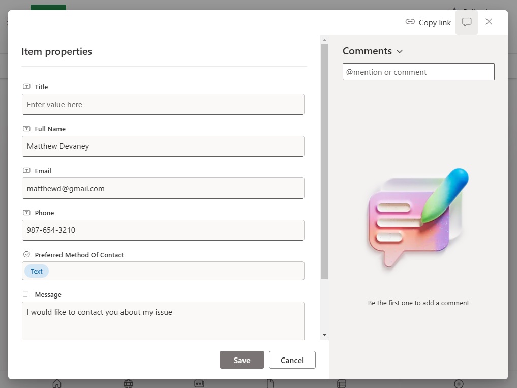Click the Copy link chain icon
The height and width of the screenshot is (388, 517).
(x=410, y=22)
